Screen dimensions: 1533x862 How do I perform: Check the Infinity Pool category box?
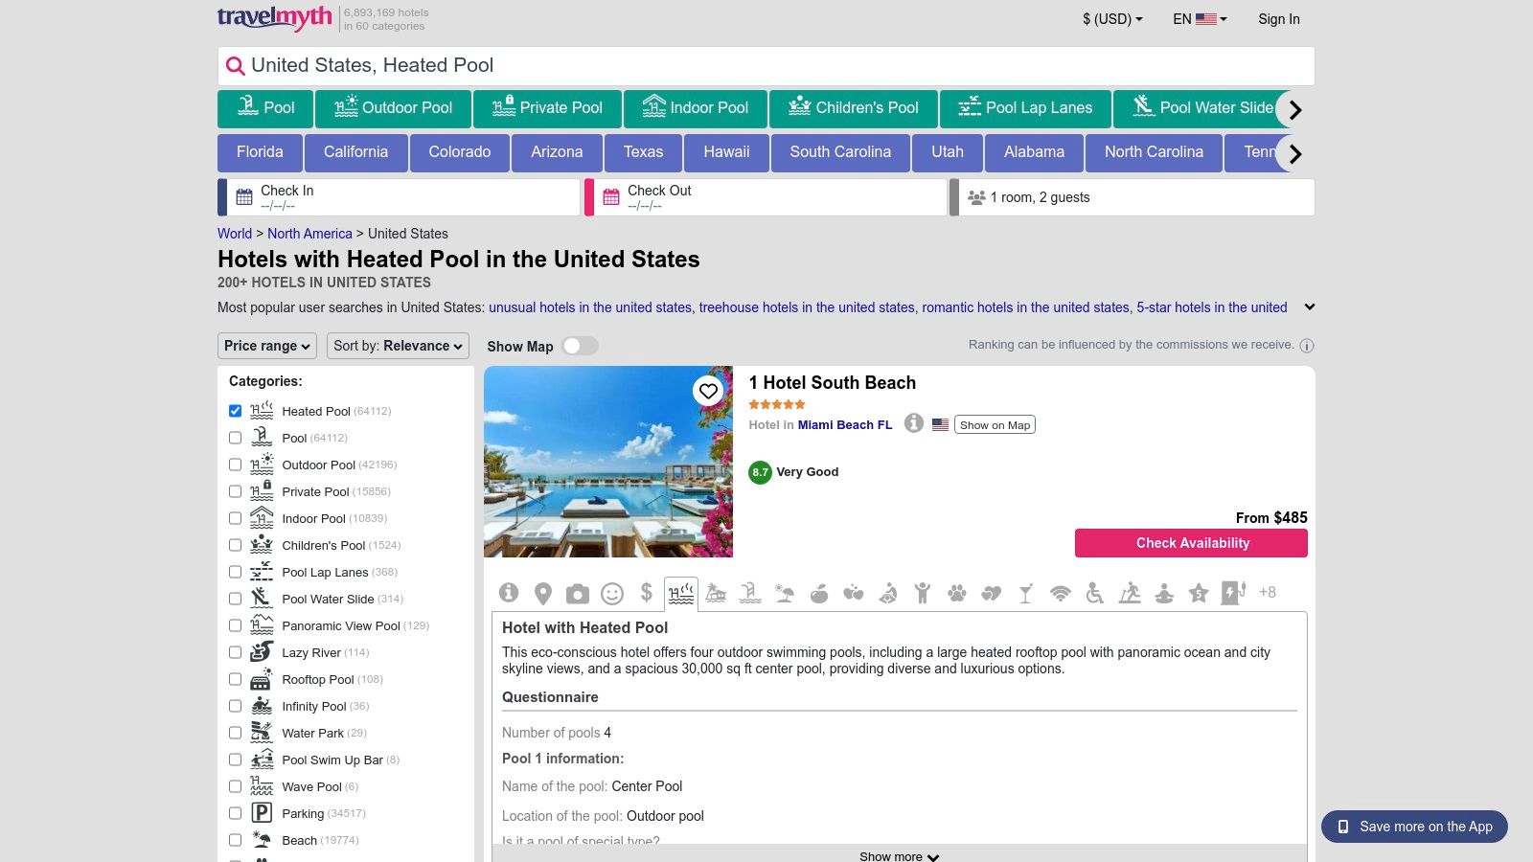[235, 706]
